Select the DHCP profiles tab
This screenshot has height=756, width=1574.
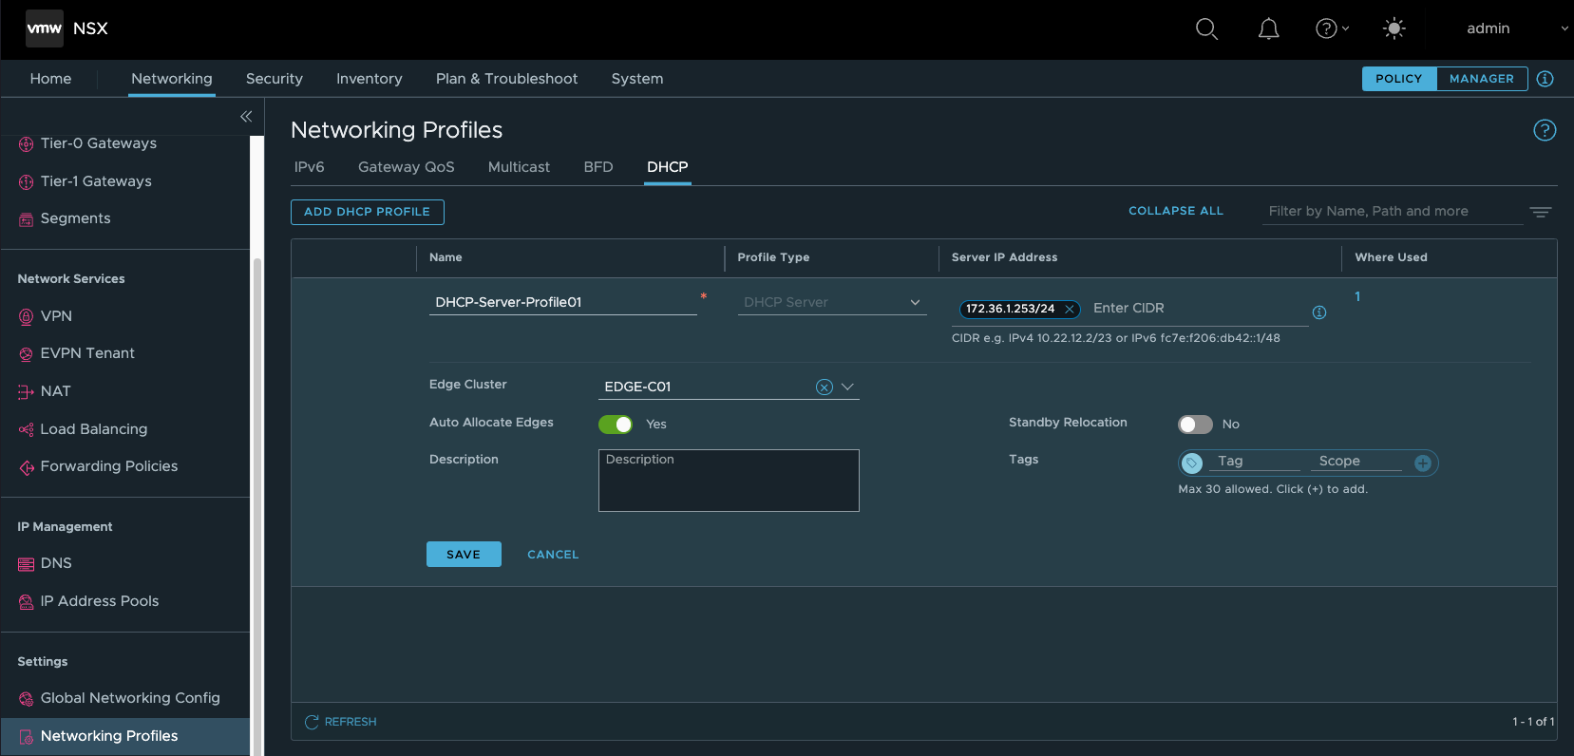[x=668, y=167]
